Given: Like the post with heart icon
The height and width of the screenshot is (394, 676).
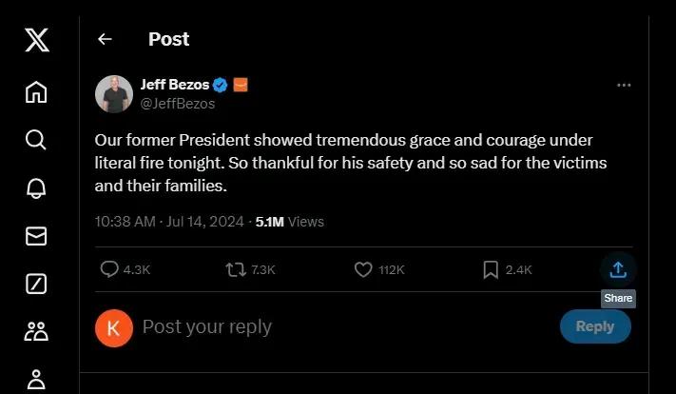Looking at the screenshot, I should tap(362, 270).
